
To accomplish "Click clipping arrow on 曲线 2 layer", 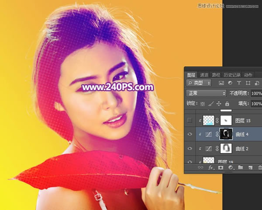I will [x=200, y=149].
